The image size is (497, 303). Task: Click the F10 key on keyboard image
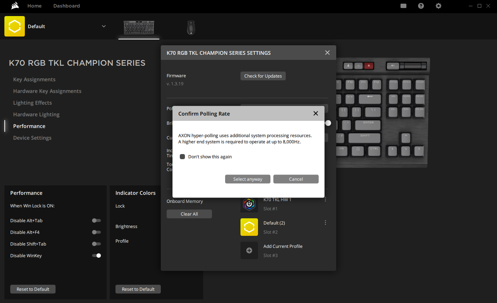350,85
